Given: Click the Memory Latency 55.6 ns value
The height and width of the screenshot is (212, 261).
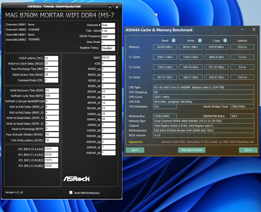Looking at the screenshot, I should click(242, 47).
